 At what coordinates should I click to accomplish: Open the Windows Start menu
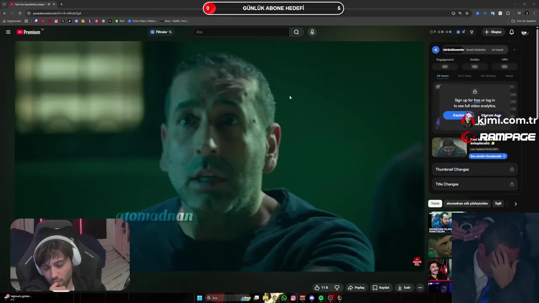(x=200, y=298)
